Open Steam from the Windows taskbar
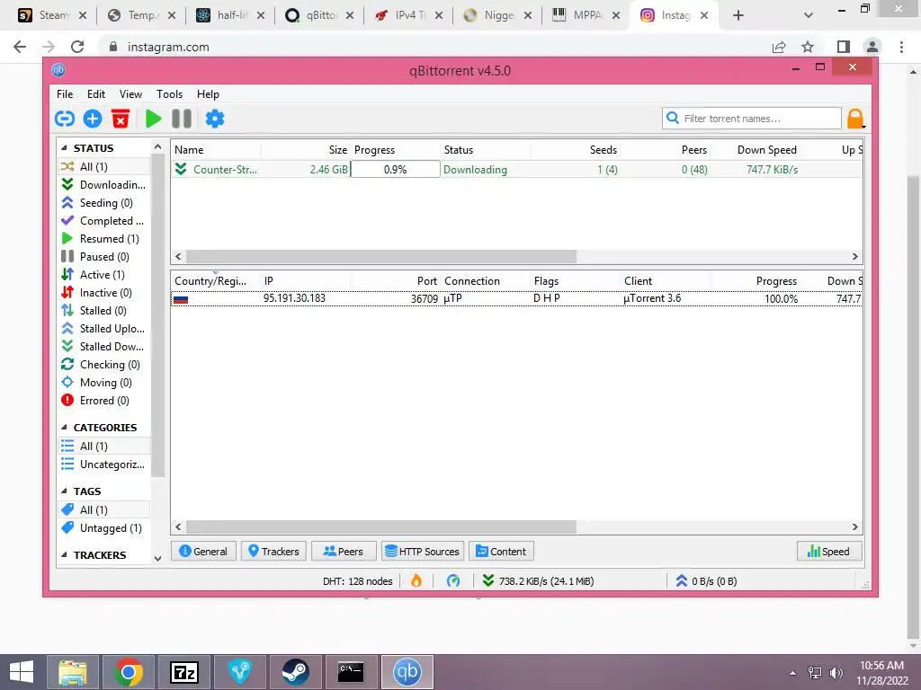The width and height of the screenshot is (921, 690). tap(295, 672)
